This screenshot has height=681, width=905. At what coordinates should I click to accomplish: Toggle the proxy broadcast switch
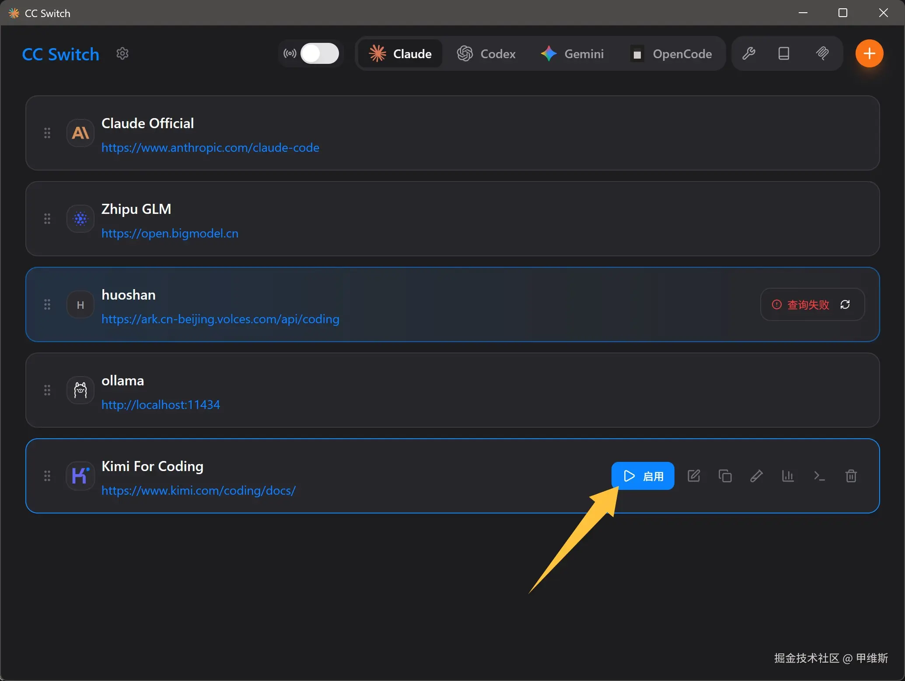coord(319,54)
